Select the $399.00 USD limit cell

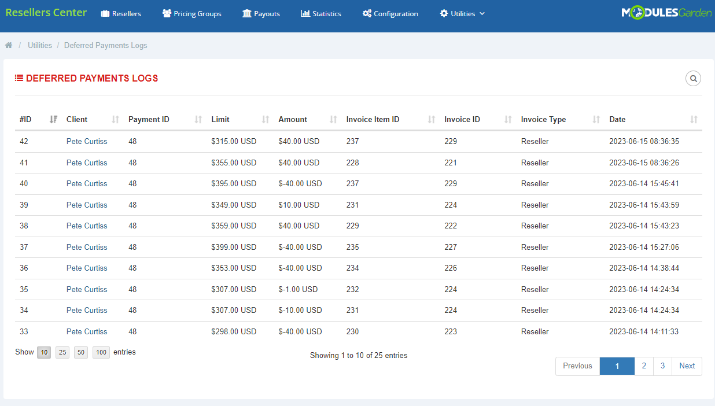click(x=234, y=247)
